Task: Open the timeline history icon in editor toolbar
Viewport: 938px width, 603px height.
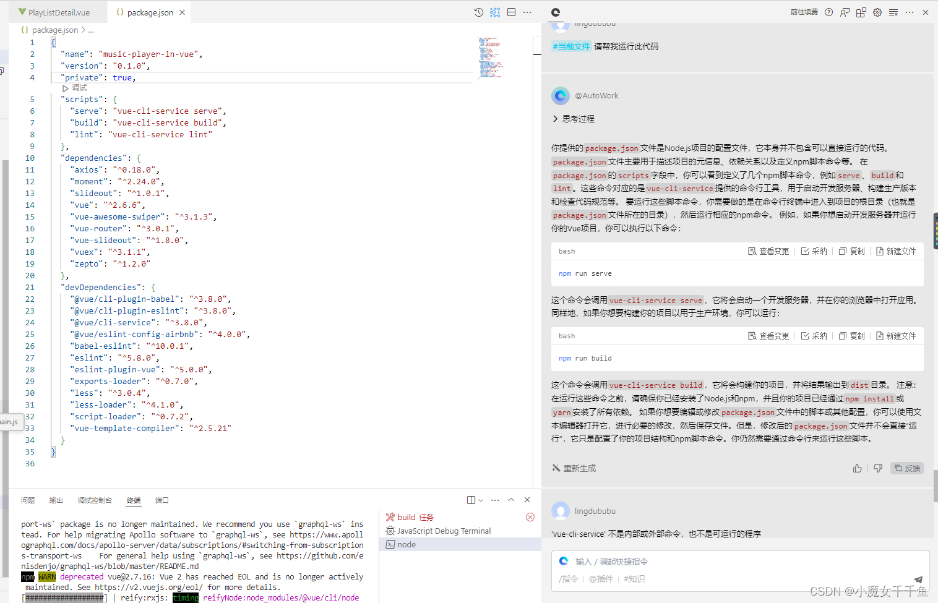Action: (x=479, y=12)
